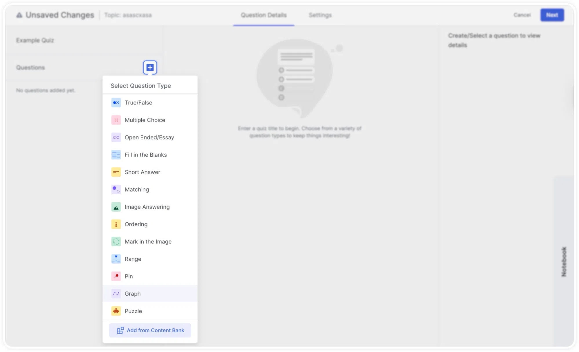Select the Range question type
The width and height of the screenshot is (579, 352).
pyautogui.click(x=150, y=259)
